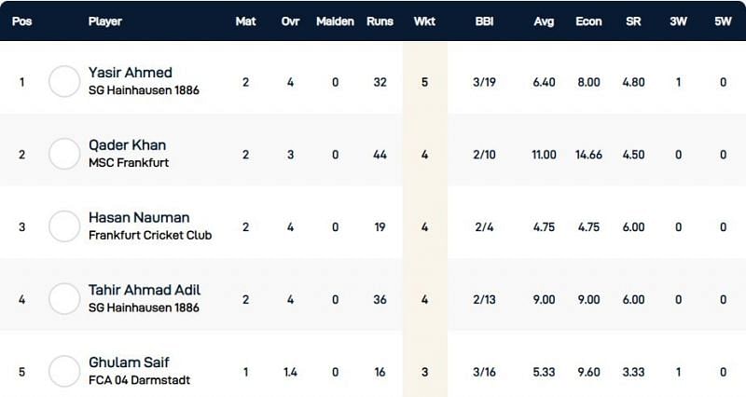Image resolution: width=746 pixels, height=397 pixels.
Task: Click the 3W column header
Action: pos(678,21)
